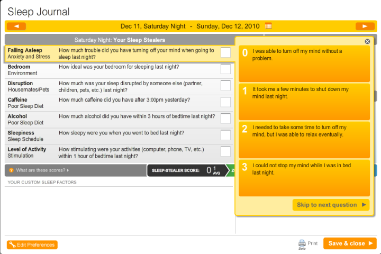Open the calendar date picker icon
This screenshot has height=254, width=381.
(268, 26)
